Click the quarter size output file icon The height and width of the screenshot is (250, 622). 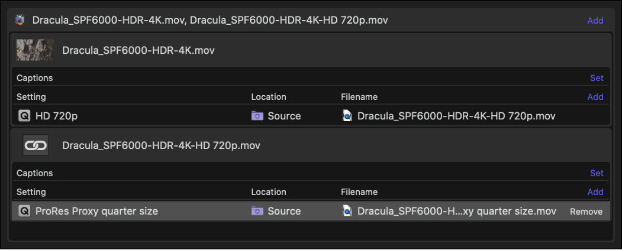coord(347,211)
